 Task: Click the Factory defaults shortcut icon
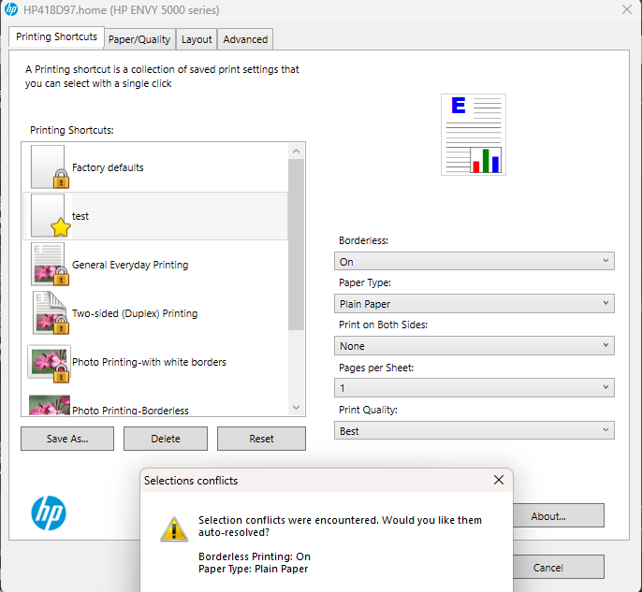click(50, 166)
